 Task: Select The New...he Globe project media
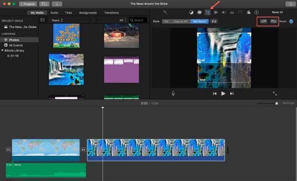pyautogui.click(x=21, y=27)
